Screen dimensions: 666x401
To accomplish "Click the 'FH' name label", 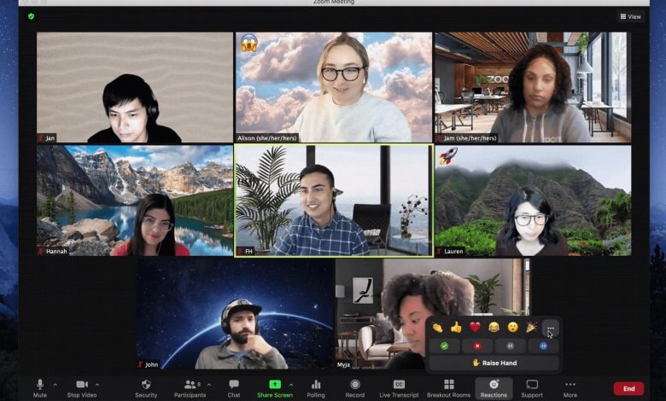I will coord(248,251).
